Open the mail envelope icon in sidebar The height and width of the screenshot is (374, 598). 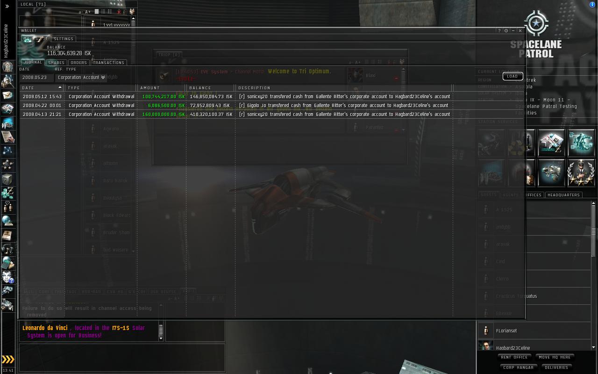pyautogui.click(x=7, y=95)
